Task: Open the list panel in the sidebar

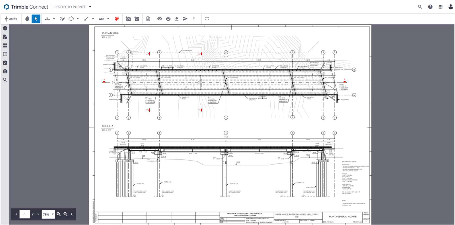Action: point(5,54)
